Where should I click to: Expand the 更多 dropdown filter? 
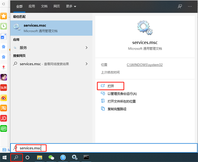pos(71,6)
